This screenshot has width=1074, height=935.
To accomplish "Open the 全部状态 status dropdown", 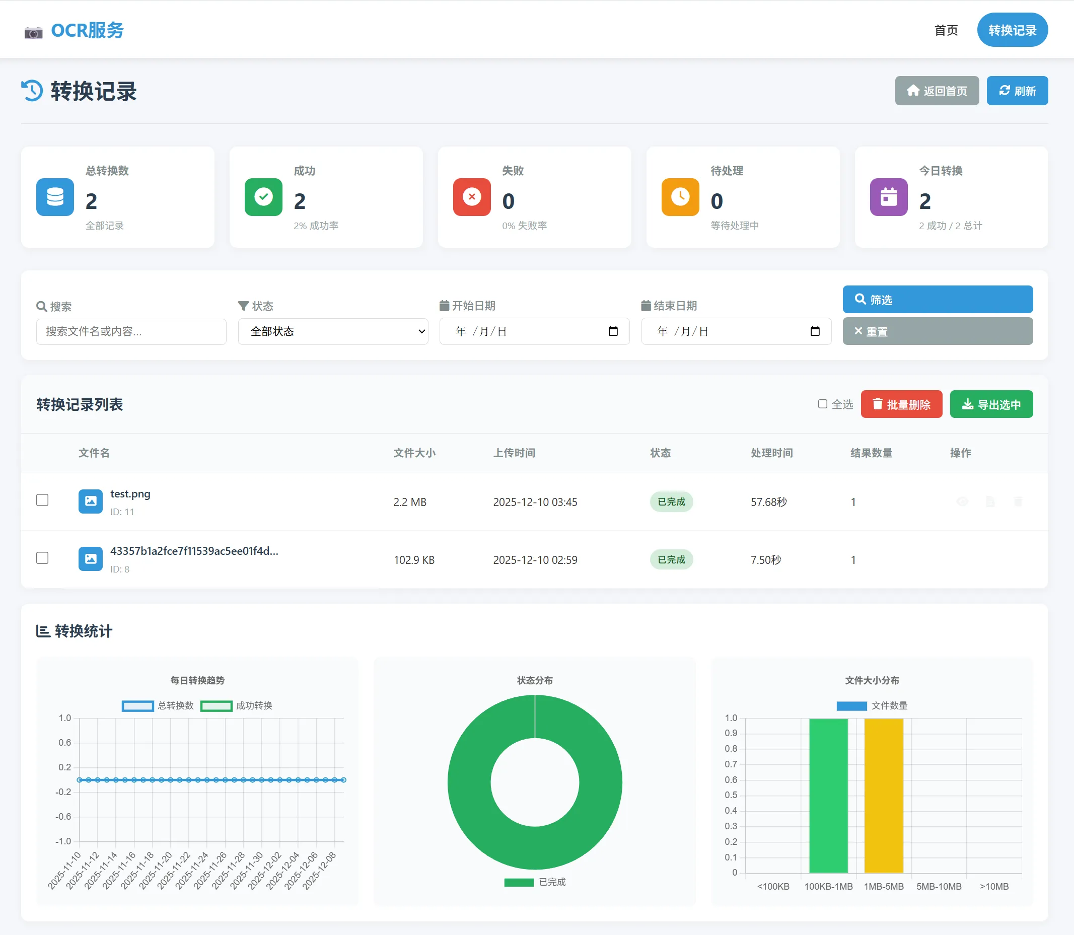I will point(333,331).
